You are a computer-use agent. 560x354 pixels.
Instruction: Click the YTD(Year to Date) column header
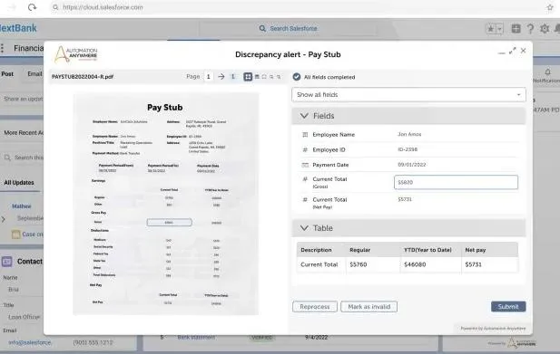point(427,250)
